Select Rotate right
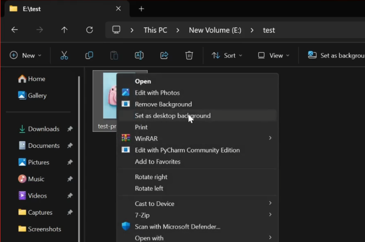The height and width of the screenshot is (242, 365). coord(197,177)
